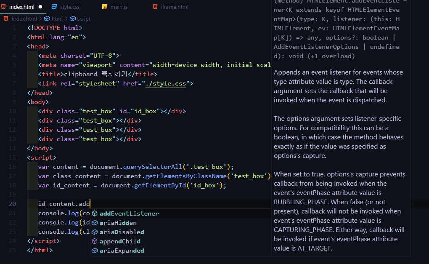Click 'Appends an event listener' documentation paragraph

pyautogui.click(x=339, y=86)
